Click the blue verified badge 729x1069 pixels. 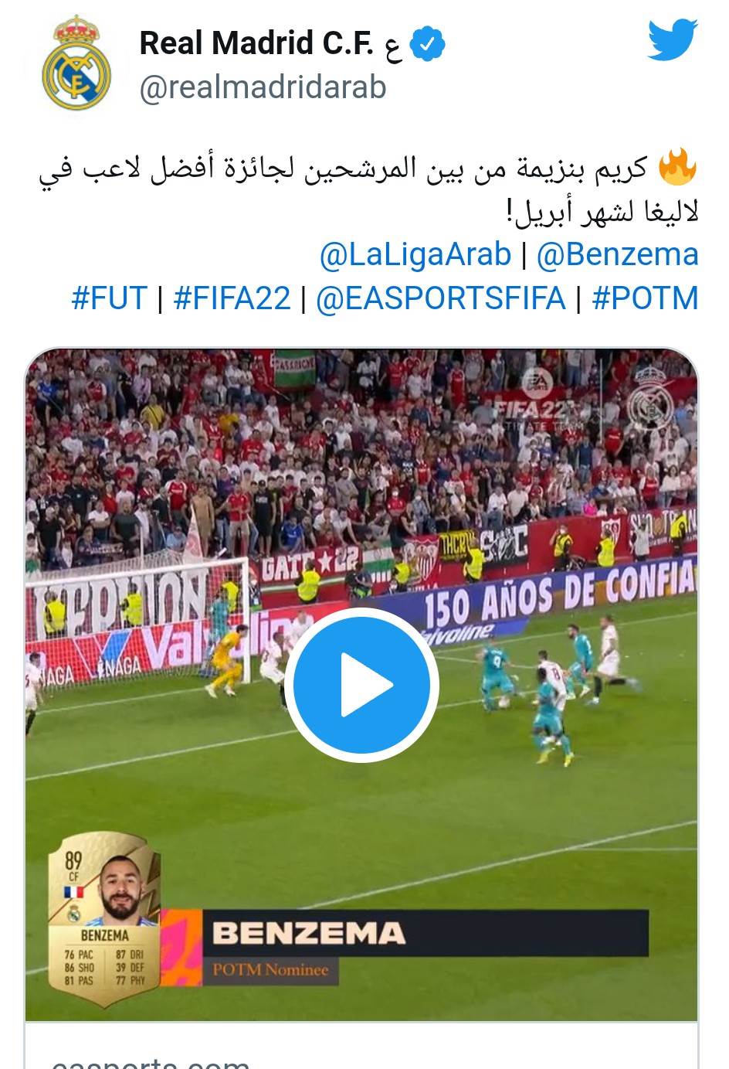click(427, 44)
